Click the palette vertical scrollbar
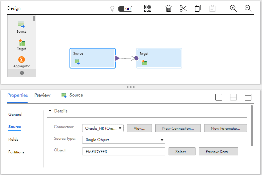The height and width of the screenshot is (175, 262). pyautogui.click(x=34, y=18)
